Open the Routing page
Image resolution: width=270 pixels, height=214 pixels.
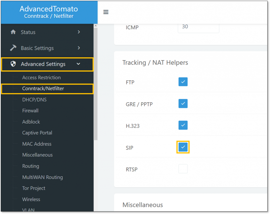(x=31, y=166)
